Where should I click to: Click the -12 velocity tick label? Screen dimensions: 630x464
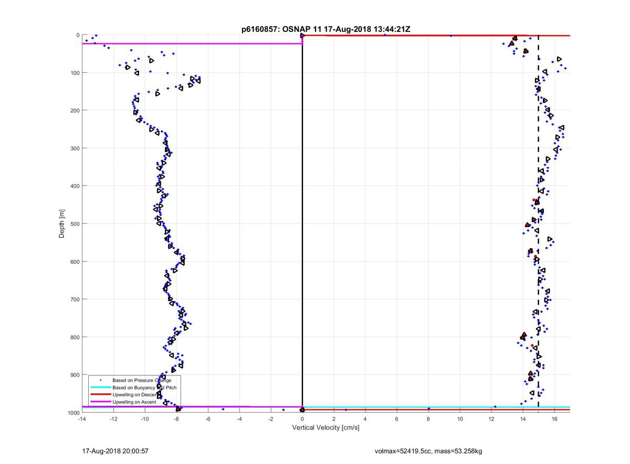(113, 419)
